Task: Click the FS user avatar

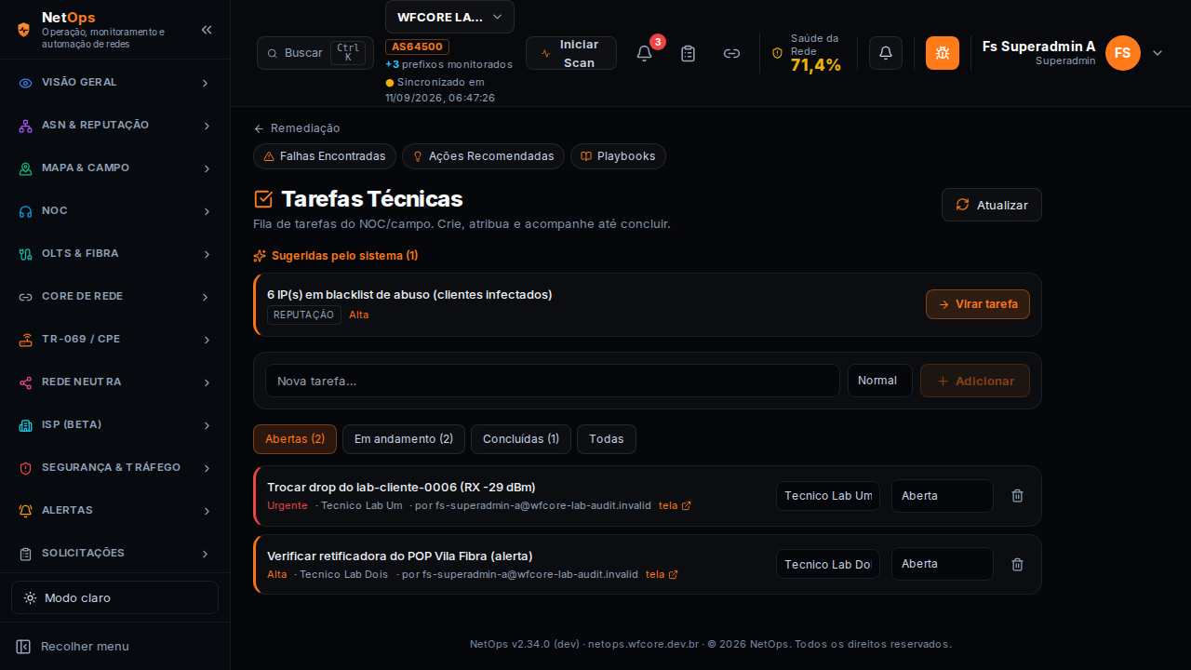Action: 1123,53
